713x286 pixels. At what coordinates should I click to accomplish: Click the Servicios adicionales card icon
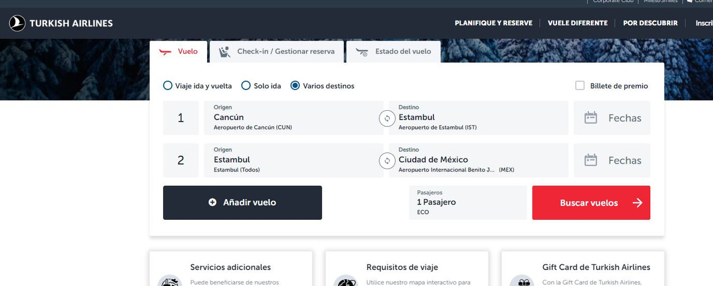tap(170, 281)
